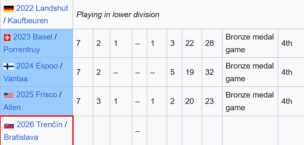The width and height of the screenshot is (304, 145).
Task: Open the 2026 Trenčín link
Action: [x=40, y=125]
